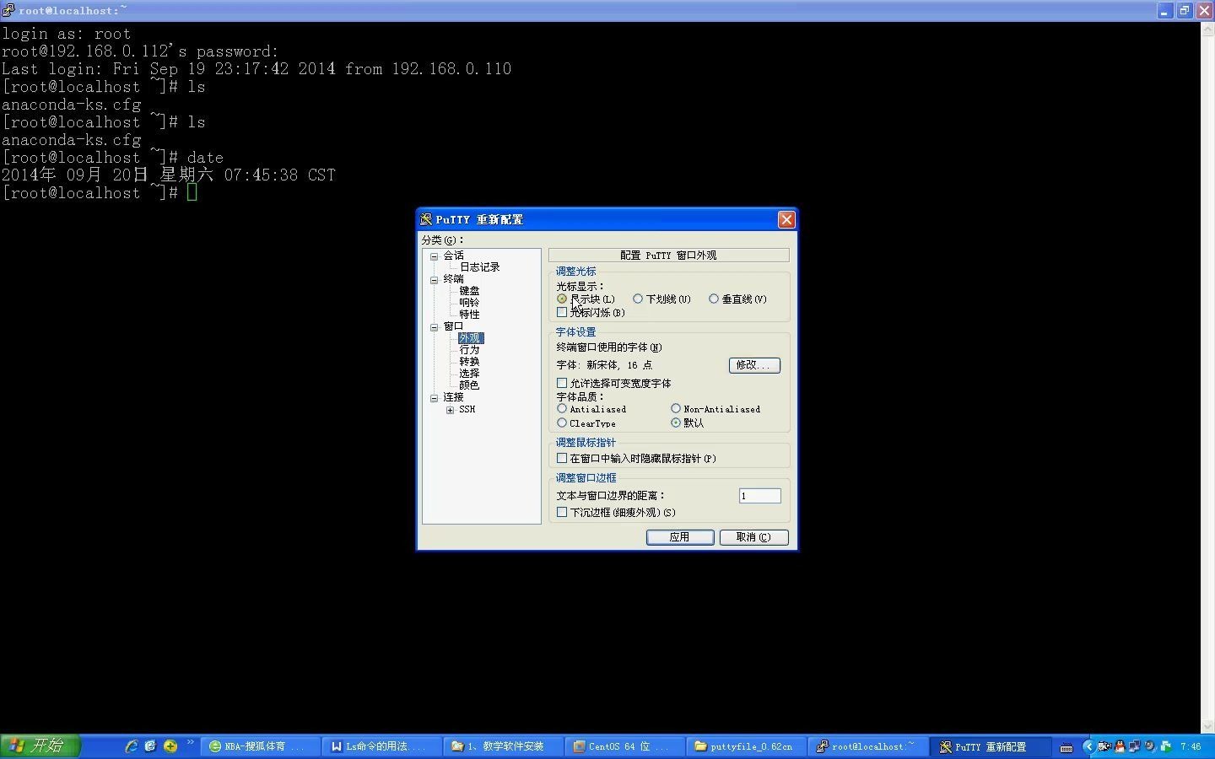The image size is (1215, 759).
Task: Click the yellow-green quick launch icon
Action: pyautogui.click(x=170, y=746)
